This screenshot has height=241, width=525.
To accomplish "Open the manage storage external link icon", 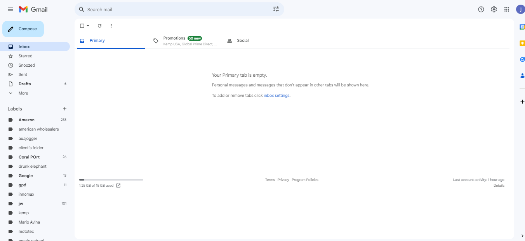I will click(118, 186).
